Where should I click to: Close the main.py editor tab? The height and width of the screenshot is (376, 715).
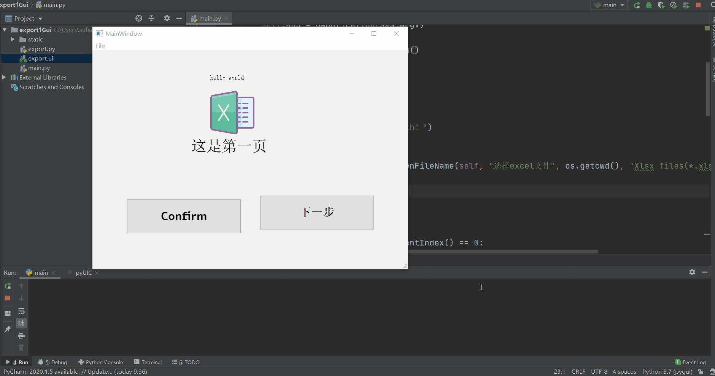click(226, 18)
